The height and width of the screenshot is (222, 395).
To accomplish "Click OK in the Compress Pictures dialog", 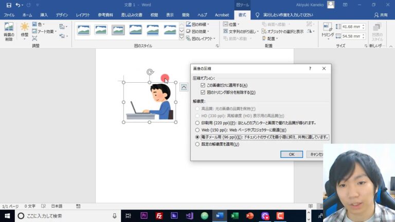I will tap(292, 154).
